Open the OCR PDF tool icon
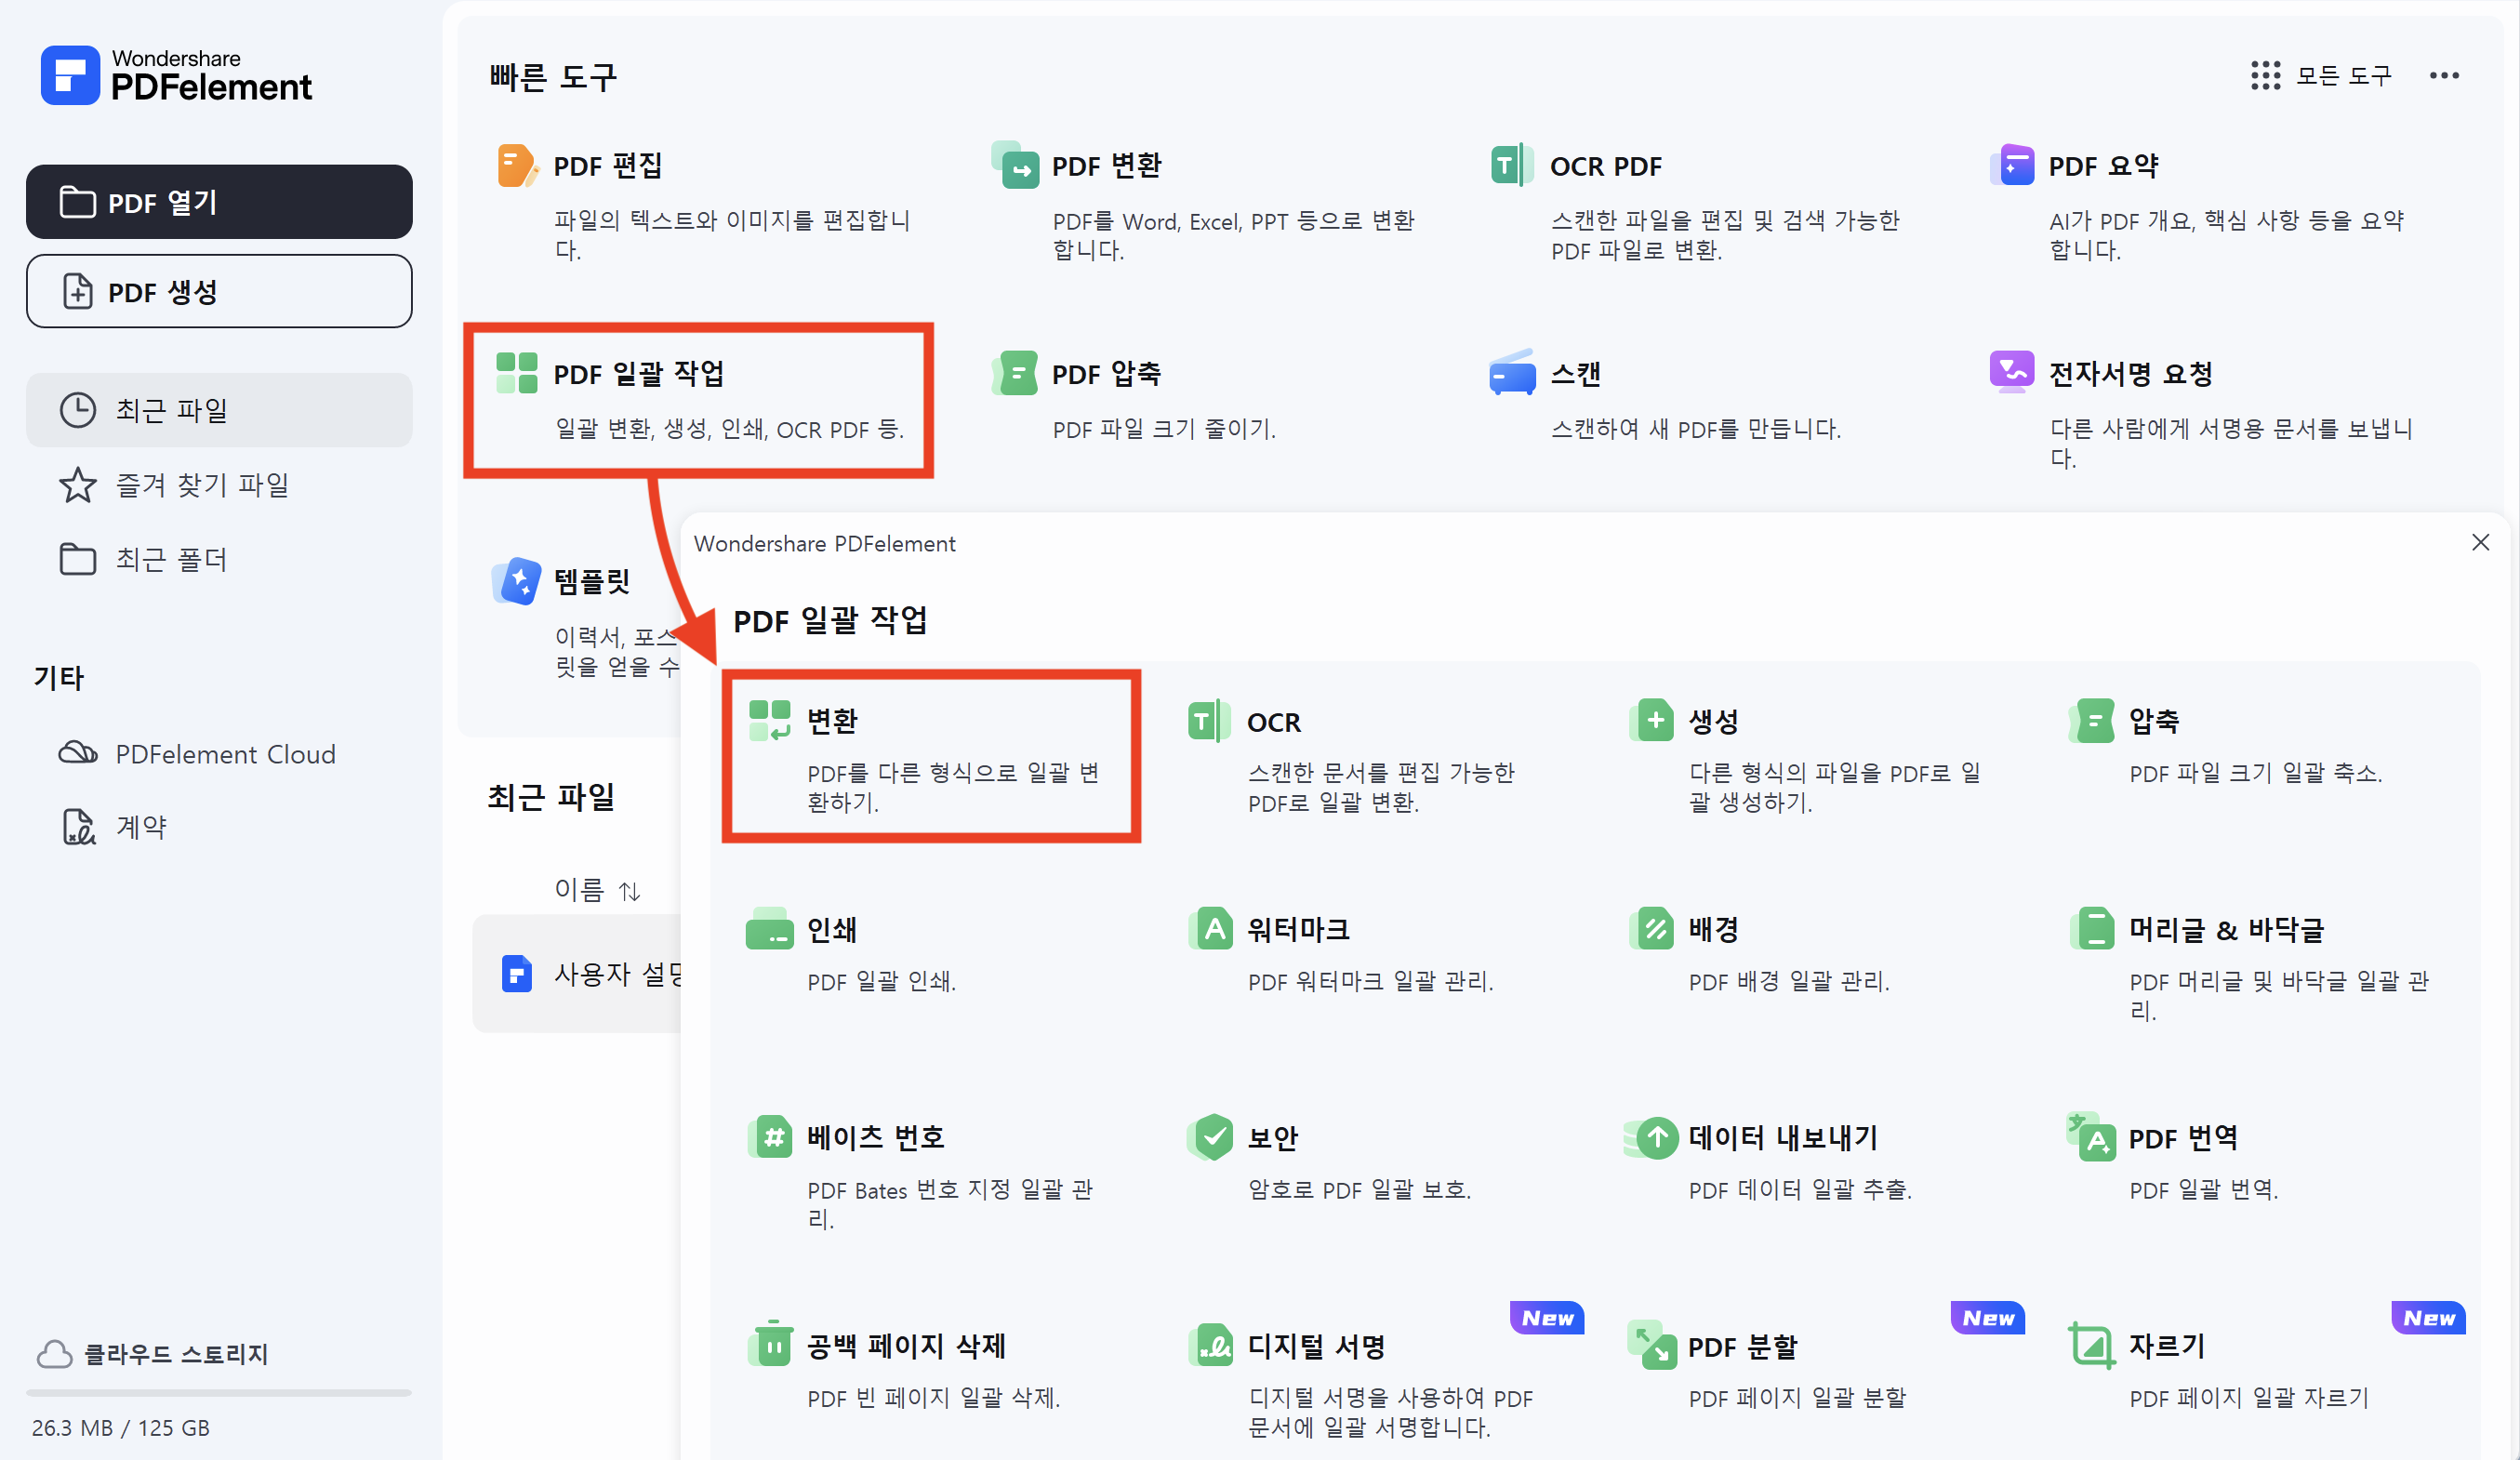This screenshot has width=2520, height=1460. click(x=1511, y=165)
